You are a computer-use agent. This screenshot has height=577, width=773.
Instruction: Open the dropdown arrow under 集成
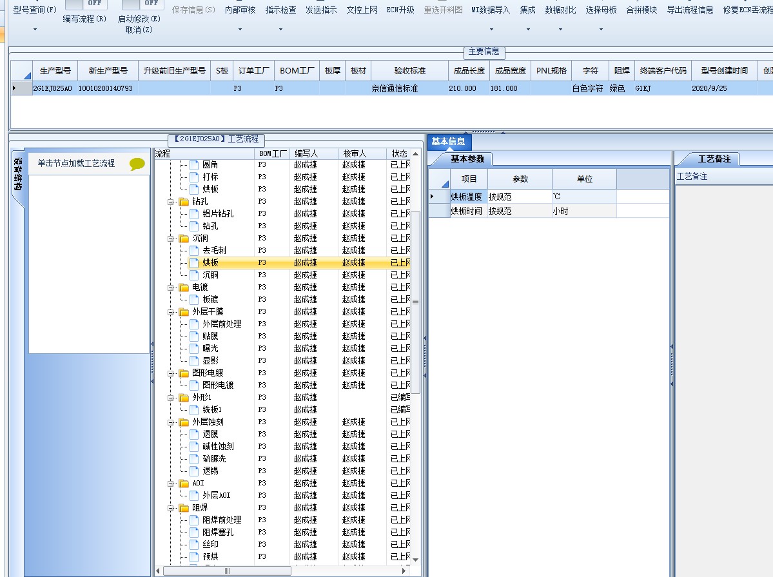[x=528, y=30]
